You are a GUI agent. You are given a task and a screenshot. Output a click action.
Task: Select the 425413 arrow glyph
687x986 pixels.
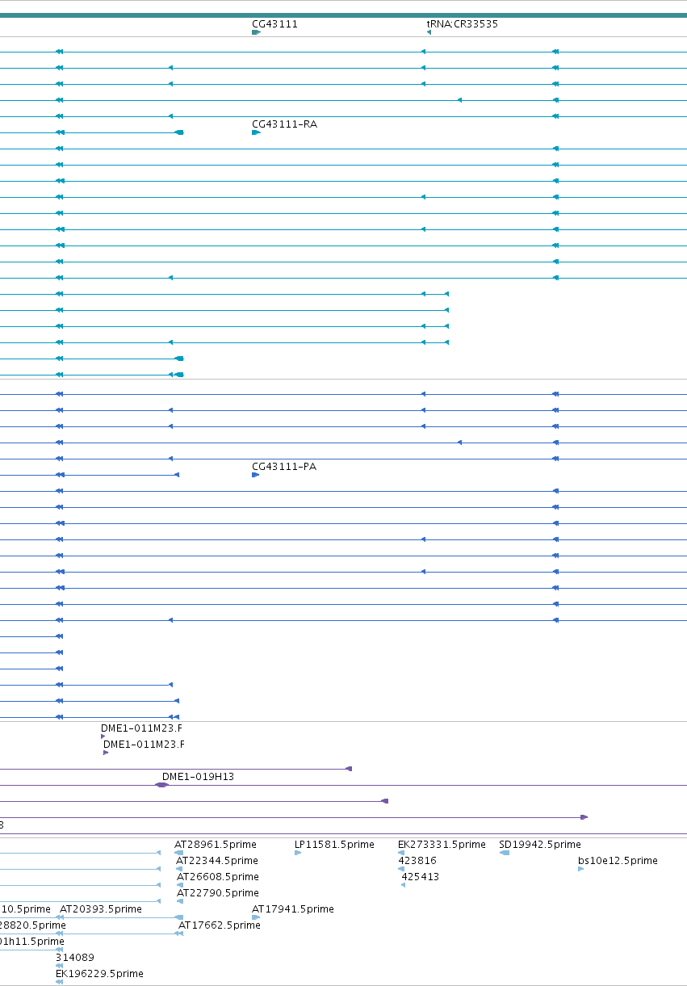(403, 885)
